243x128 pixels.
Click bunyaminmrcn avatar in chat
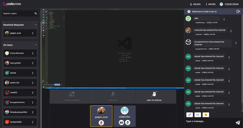(x=188, y=42)
